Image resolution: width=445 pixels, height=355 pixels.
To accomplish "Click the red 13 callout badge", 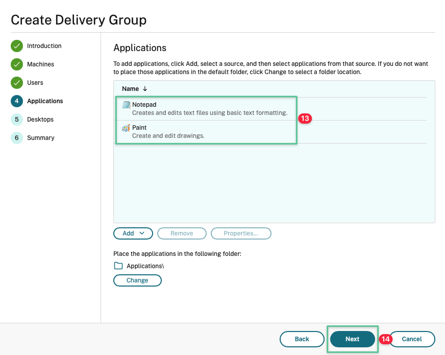I will click(x=305, y=119).
